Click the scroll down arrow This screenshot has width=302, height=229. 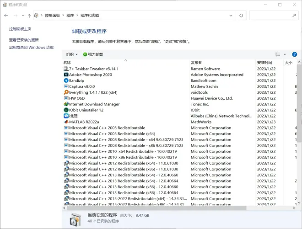[x=299, y=202]
